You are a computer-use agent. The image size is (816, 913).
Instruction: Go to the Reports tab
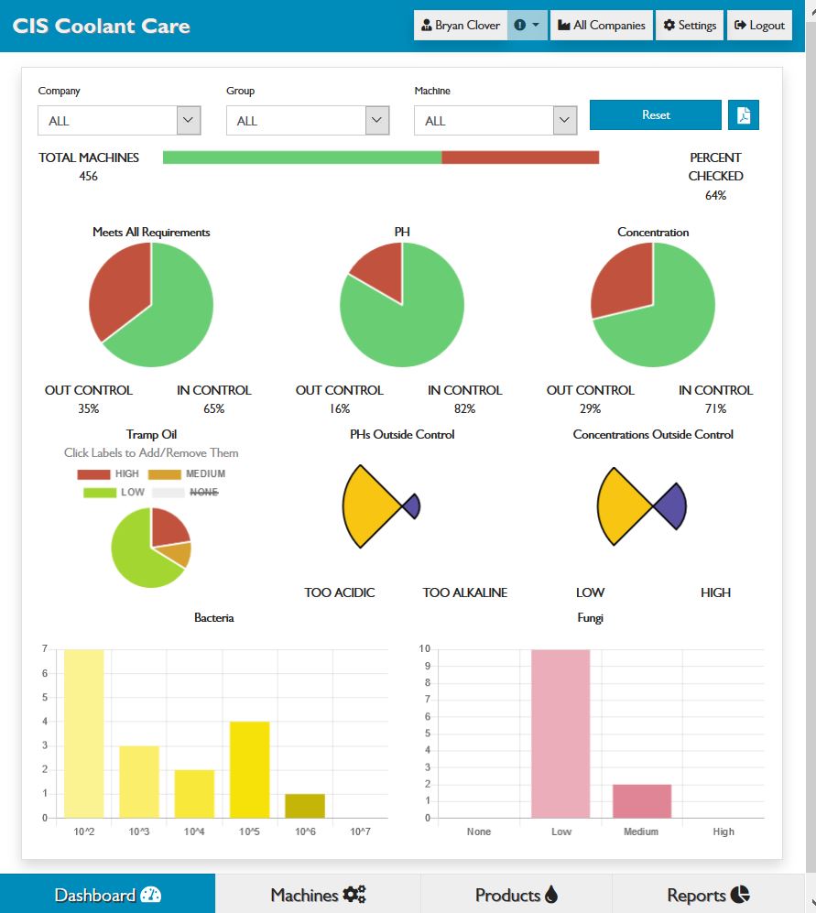click(x=708, y=895)
